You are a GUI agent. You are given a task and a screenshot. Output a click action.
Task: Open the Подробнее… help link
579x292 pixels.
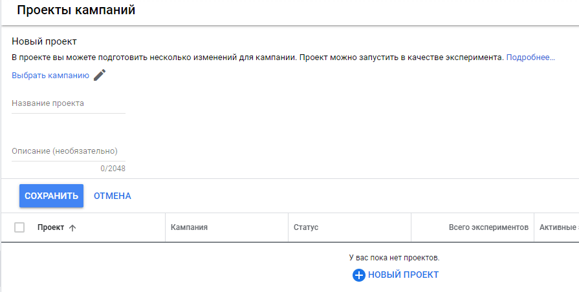pyautogui.click(x=530, y=57)
